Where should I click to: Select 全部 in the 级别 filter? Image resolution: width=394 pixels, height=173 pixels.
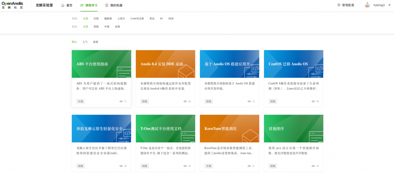click(x=86, y=27)
